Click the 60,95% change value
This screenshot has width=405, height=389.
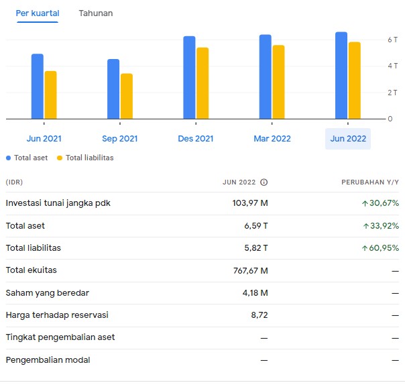coord(380,248)
